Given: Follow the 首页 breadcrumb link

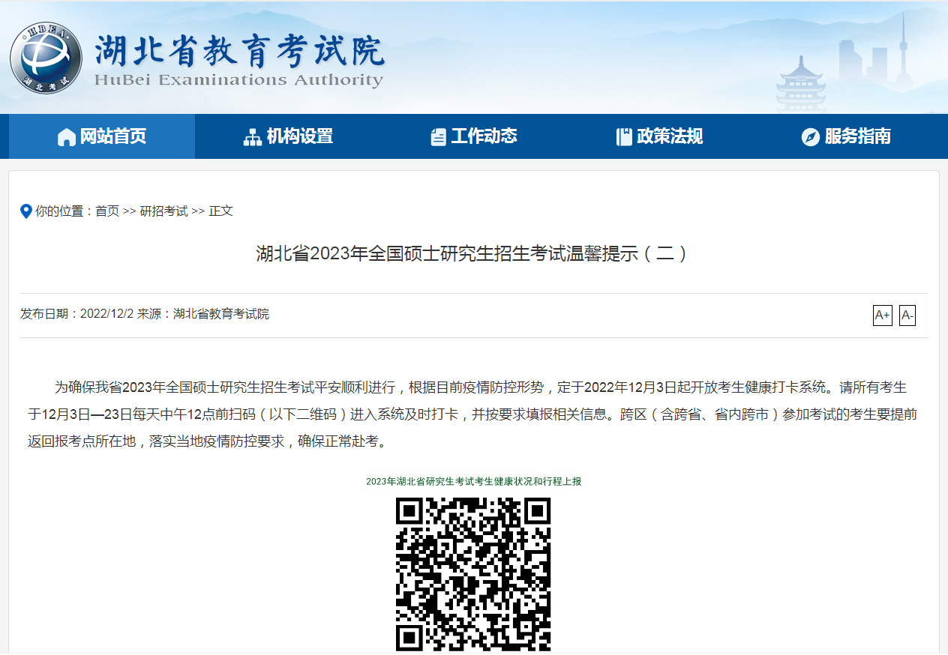Looking at the screenshot, I should (x=107, y=211).
